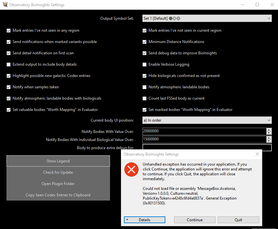Enable "Count last FSSed body as current"
Image resolution: width=278 pixels, height=229 pixels.
[x=144, y=99]
